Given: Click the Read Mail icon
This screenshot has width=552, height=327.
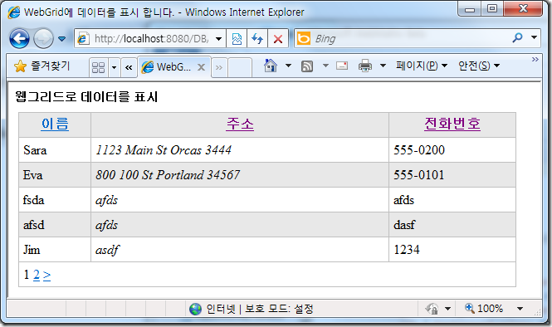Looking at the screenshot, I should coord(342,66).
